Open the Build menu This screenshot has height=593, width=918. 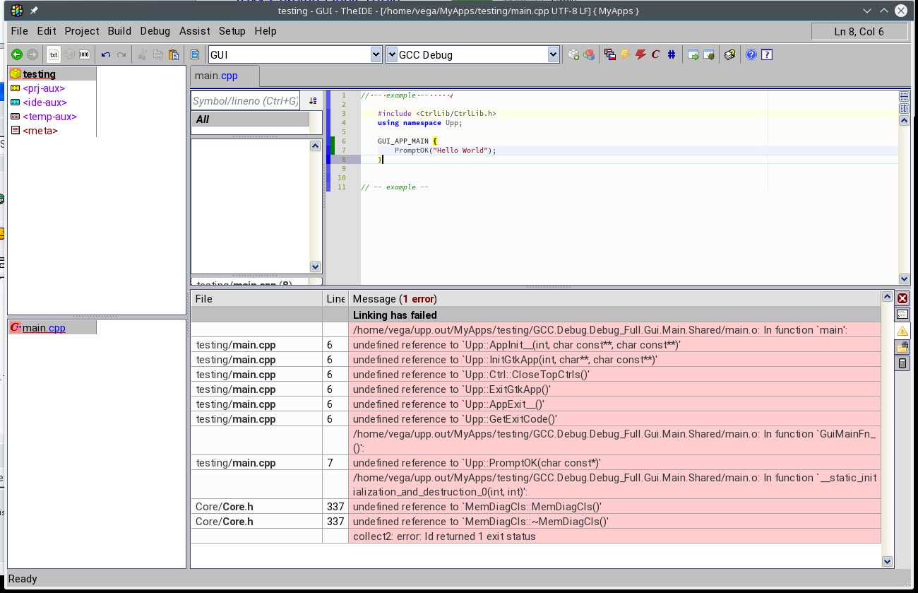pos(119,31)
